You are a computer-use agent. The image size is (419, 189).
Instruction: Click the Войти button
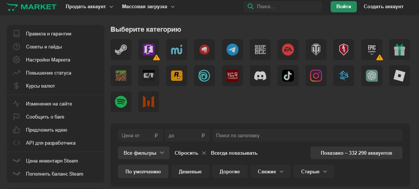tap(344, 7)
